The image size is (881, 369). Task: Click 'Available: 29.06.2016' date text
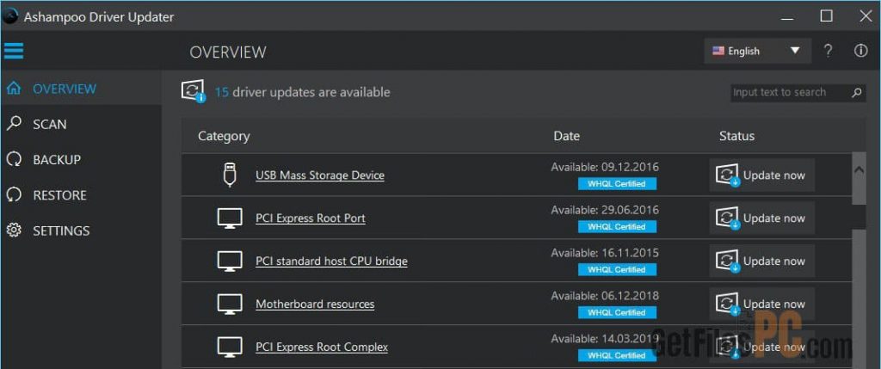(605, 210)
